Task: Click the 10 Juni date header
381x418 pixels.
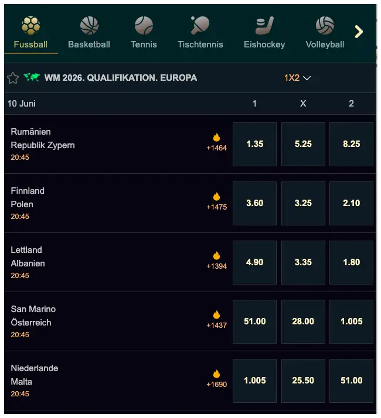Action: click(21, 104)
